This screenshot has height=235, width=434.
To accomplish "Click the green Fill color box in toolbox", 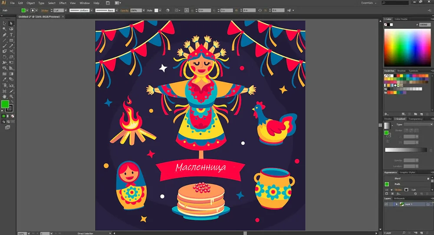I will point(5,104).
